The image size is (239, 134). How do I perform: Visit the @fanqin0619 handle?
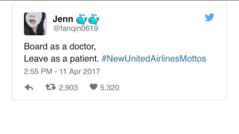pyautogui.click(x=75, y=29)
